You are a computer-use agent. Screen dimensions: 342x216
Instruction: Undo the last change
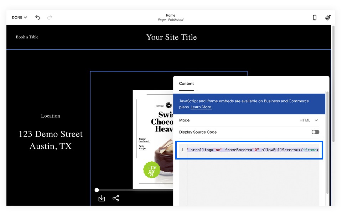coord(37,17)
